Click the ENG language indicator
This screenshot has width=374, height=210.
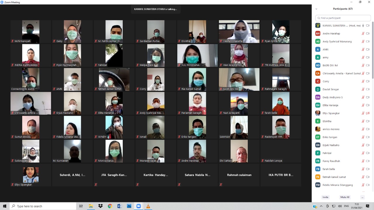pos(347,206)
